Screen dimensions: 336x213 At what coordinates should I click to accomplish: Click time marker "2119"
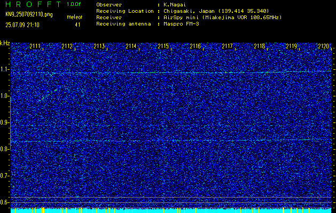(x=292, y=46)
